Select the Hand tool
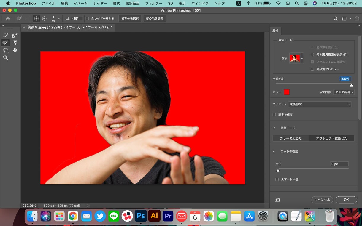The width and height of the screenshot is (362, 226). click(15, 50)
